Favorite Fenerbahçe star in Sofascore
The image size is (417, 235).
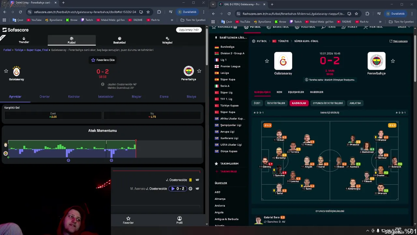point(199,71)
